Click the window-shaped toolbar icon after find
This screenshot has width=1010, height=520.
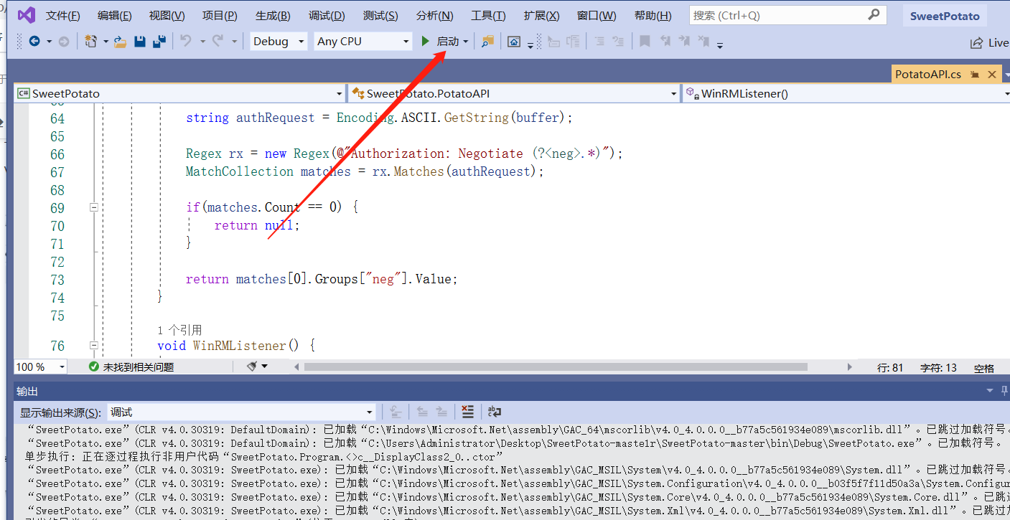[x=514, y=42]
